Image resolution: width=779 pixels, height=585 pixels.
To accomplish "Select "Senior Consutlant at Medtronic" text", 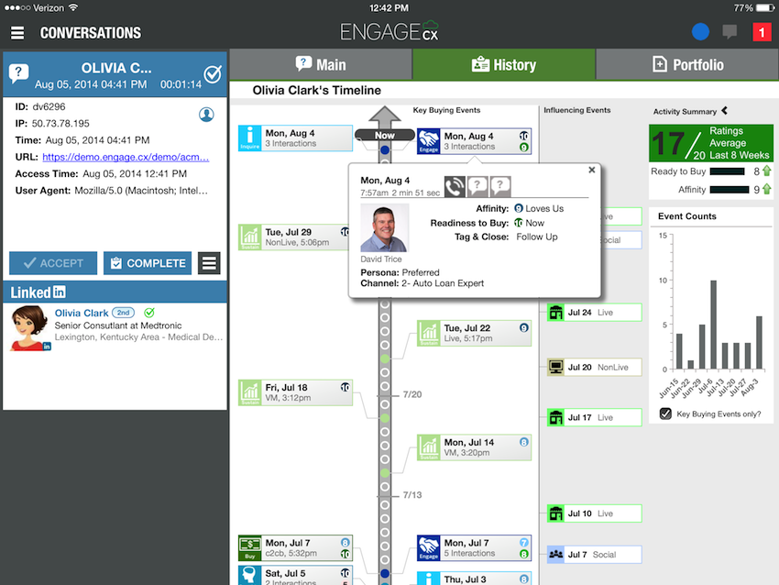I will [x=118, y=326].
